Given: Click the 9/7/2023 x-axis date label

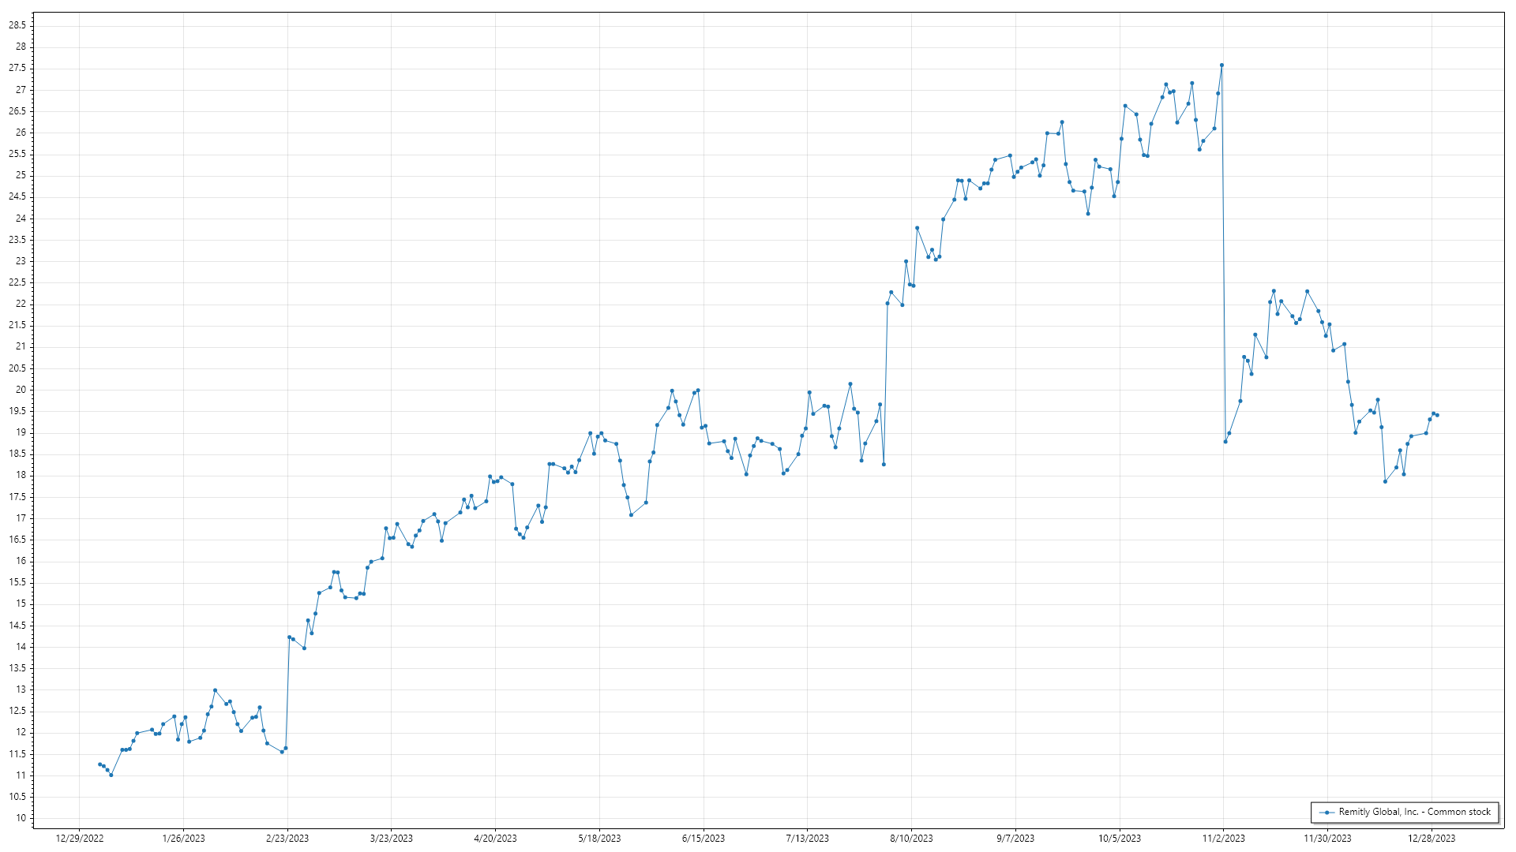Looking at the screenshot, I should point(1015,839).
